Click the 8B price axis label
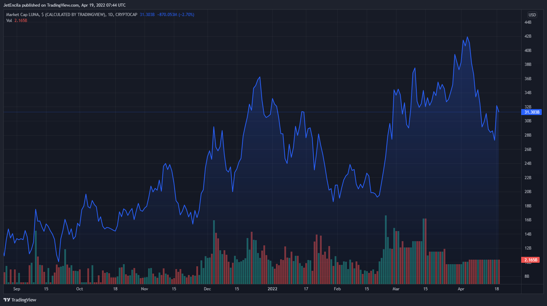The image size is (547, 306). point(527,276)
